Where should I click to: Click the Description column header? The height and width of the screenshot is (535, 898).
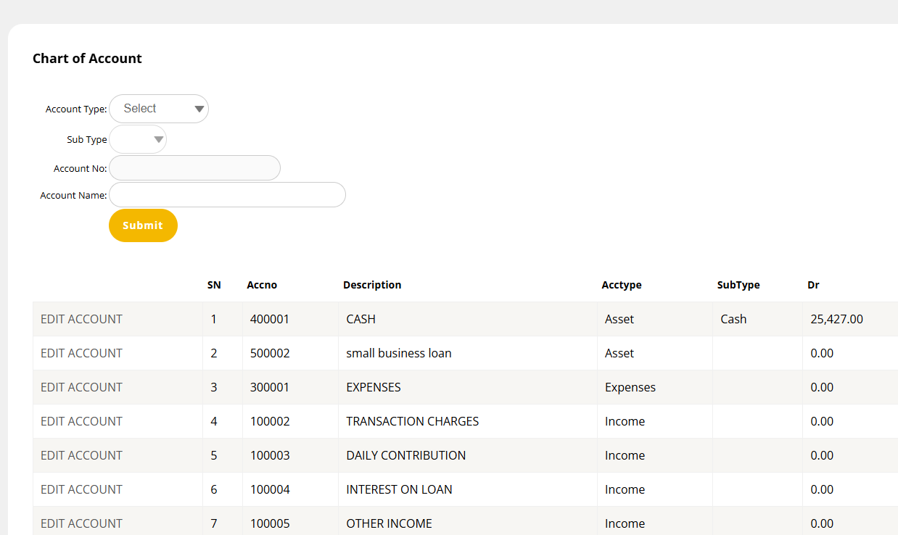(x=372, y=285)
